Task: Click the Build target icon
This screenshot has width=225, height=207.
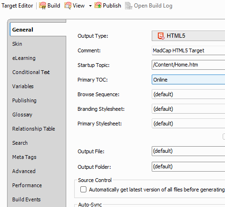Action: (x=42, y=6)
